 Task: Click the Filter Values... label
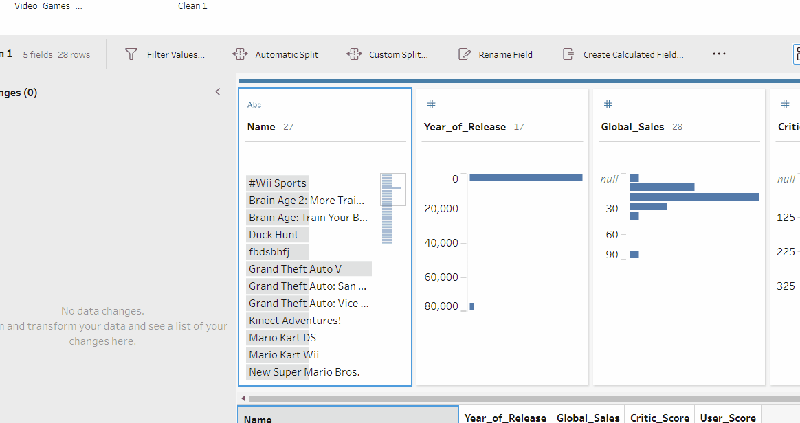[175, 54]
